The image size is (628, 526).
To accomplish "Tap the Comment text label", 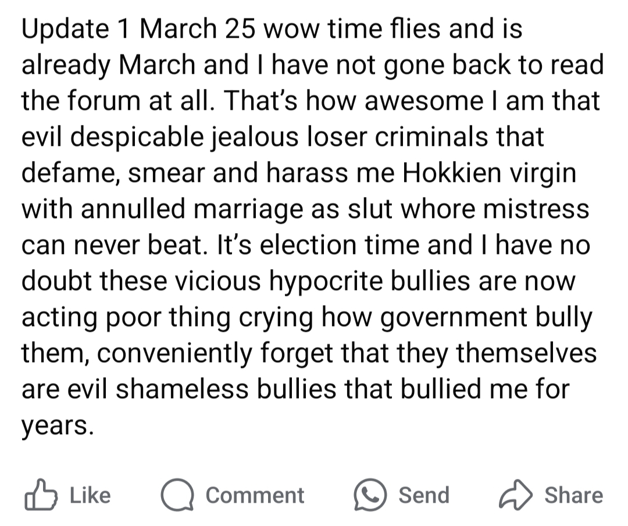I will pyautogui.click(x=255, y=495).
